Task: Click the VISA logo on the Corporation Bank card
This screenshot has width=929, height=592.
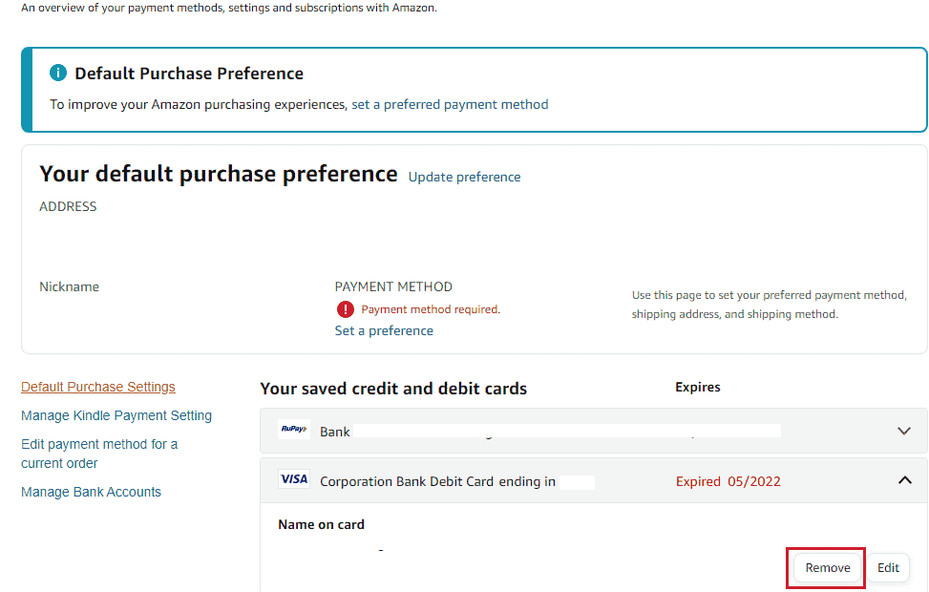Action: [x=295, y=480]
